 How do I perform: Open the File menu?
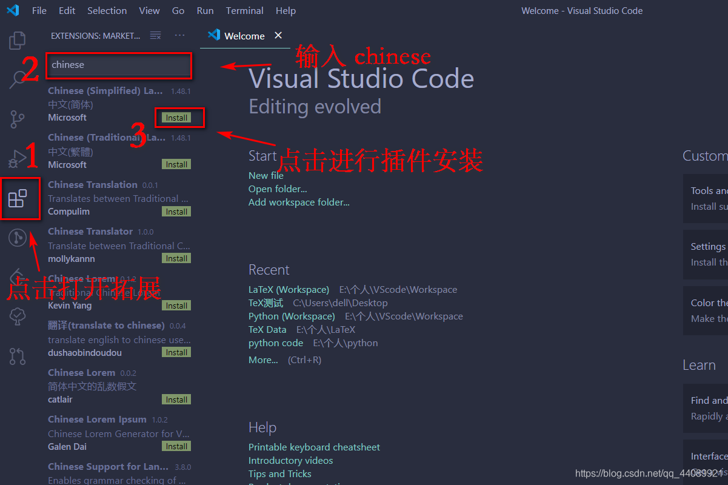pos(39,11)
